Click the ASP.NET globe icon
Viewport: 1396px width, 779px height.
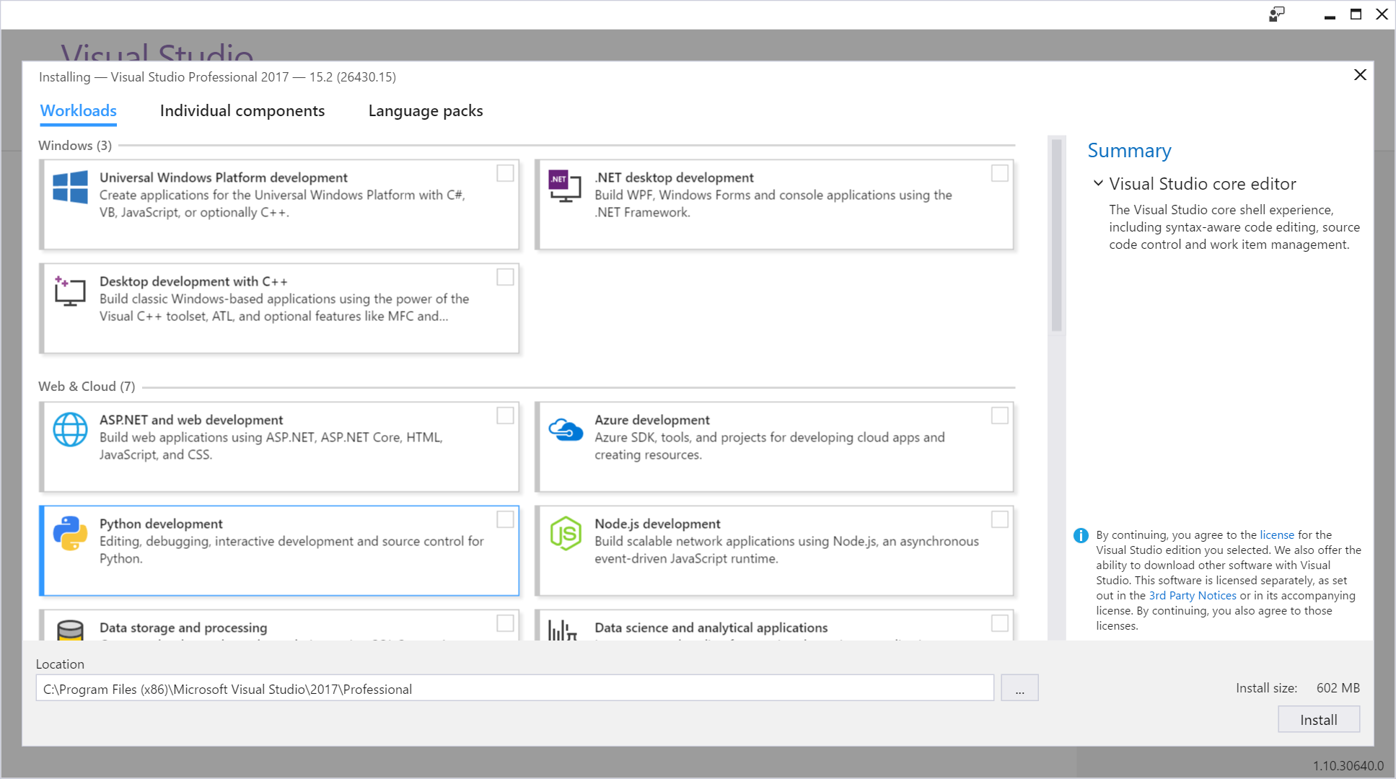coord(70,429)
